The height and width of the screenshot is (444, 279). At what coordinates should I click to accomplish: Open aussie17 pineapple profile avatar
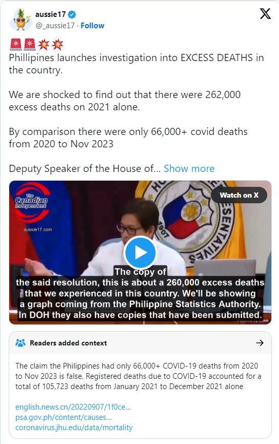[x=20, y=20]
